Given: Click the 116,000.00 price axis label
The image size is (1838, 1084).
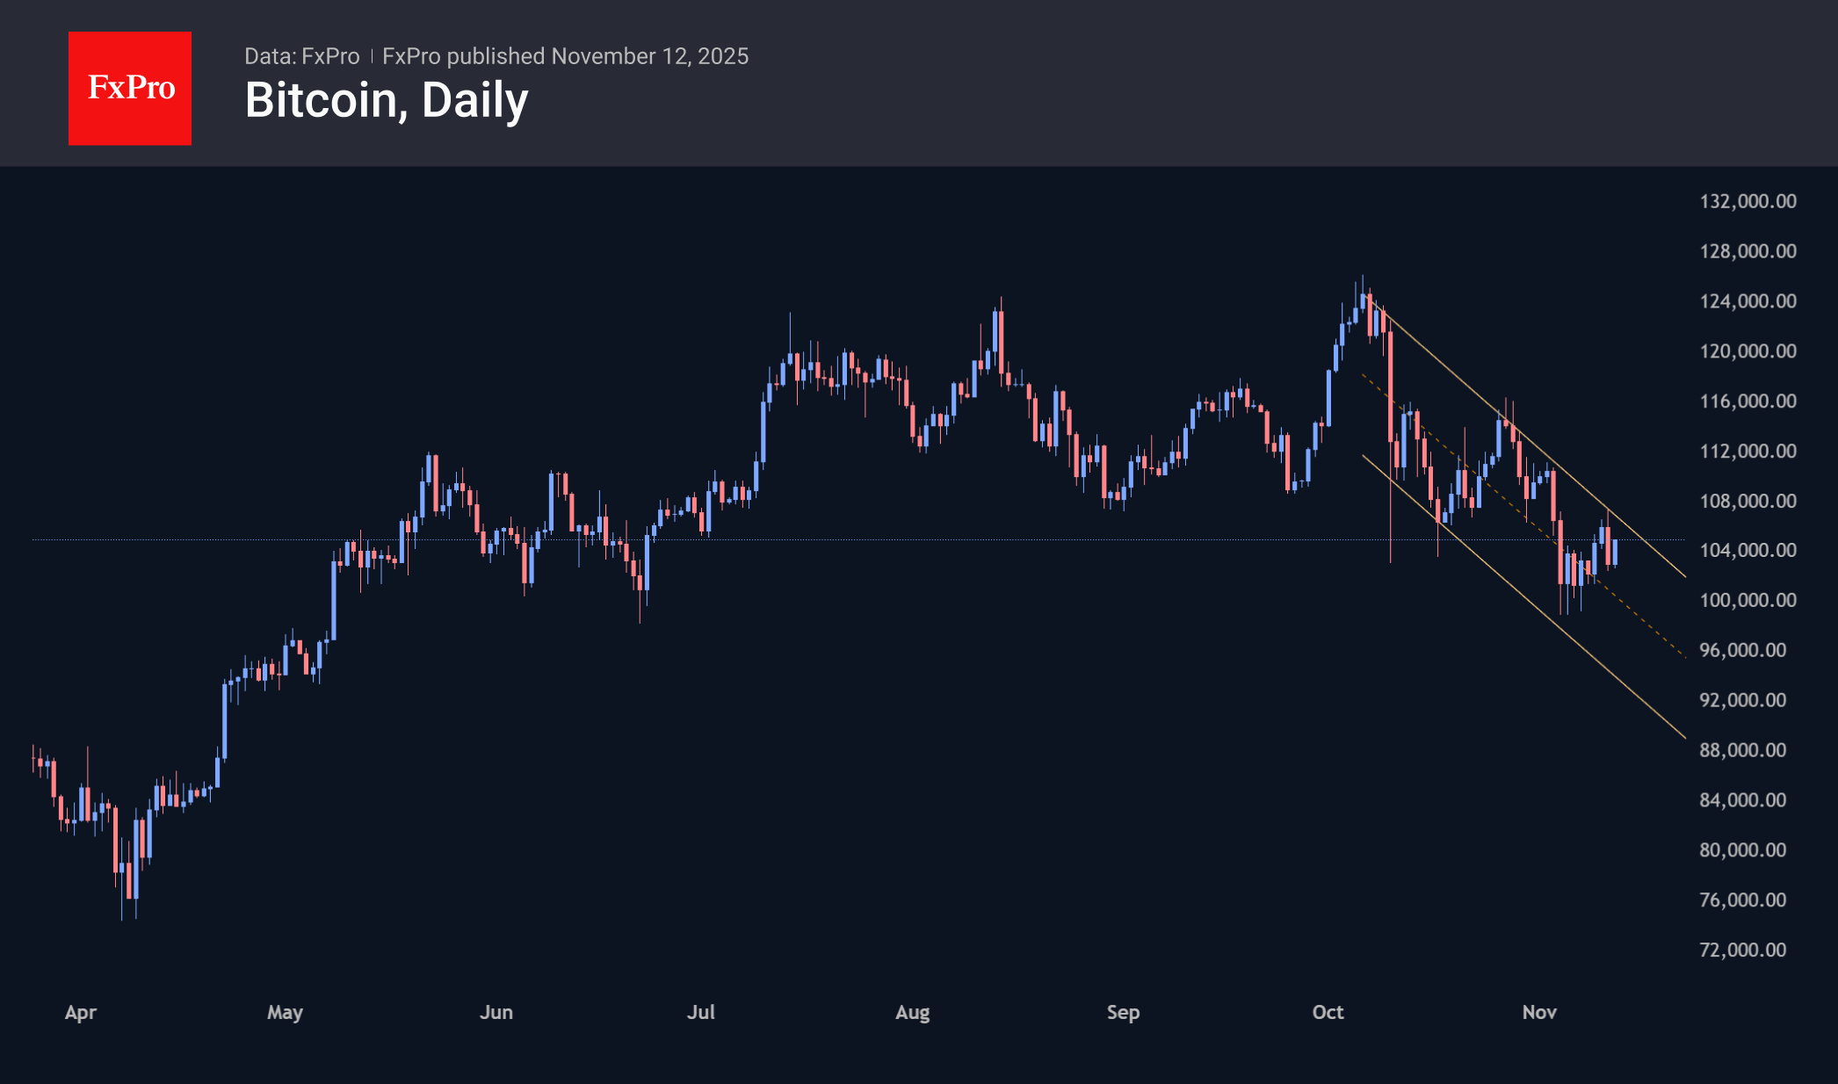Looking at the screenshot, I should pos(1748,401).
